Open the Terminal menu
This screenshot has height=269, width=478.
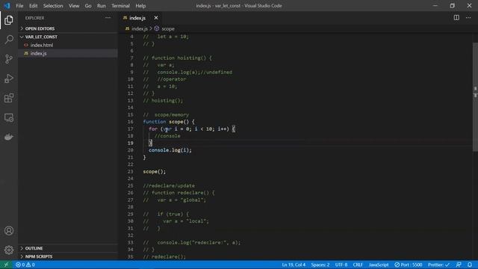(120, 5)
